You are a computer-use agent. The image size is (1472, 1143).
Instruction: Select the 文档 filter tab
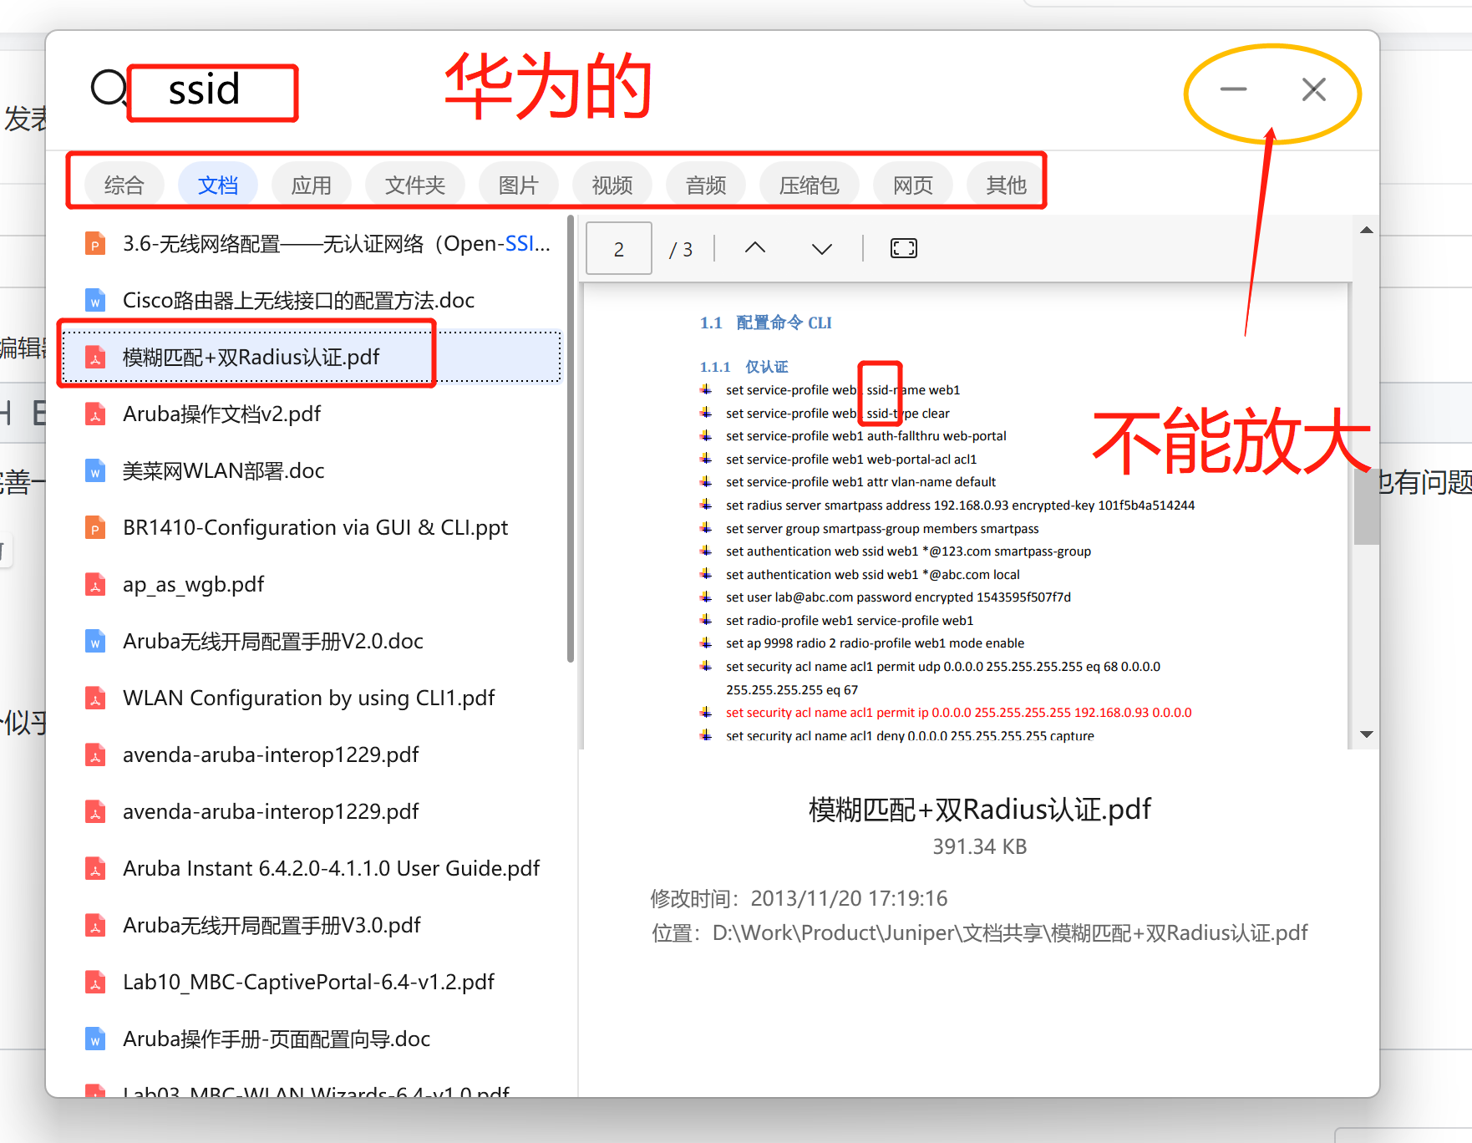coord(218,185)
